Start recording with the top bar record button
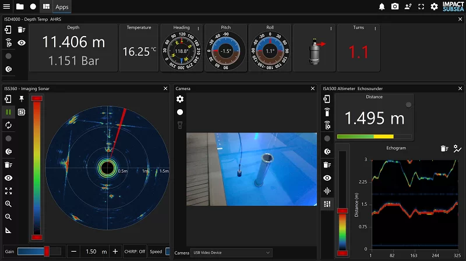The height and width of the screenshot is (261, 466). 33,6
